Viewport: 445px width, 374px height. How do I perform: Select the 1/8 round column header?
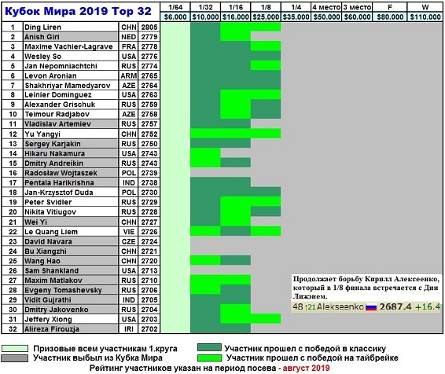tap(266, 7)
